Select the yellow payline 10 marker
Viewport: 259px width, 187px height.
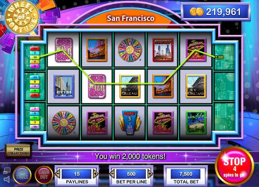[35, 57]
